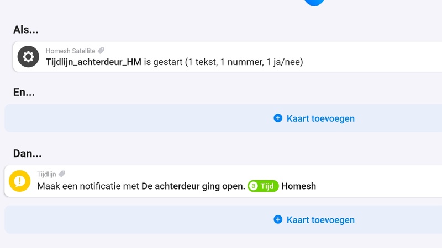Click the plus icon in the En section
The width and height of the screenshot is (442, 248).
coord(278,118)
